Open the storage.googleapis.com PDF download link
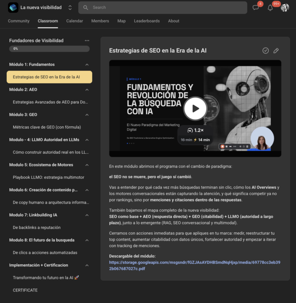This screenshot has height=303, width=296. [x=195, y=266]
